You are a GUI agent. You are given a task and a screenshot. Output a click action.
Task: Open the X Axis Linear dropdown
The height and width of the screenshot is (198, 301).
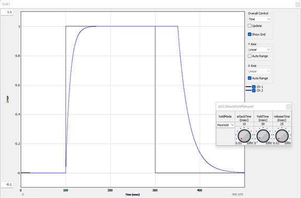coord(259,71)
